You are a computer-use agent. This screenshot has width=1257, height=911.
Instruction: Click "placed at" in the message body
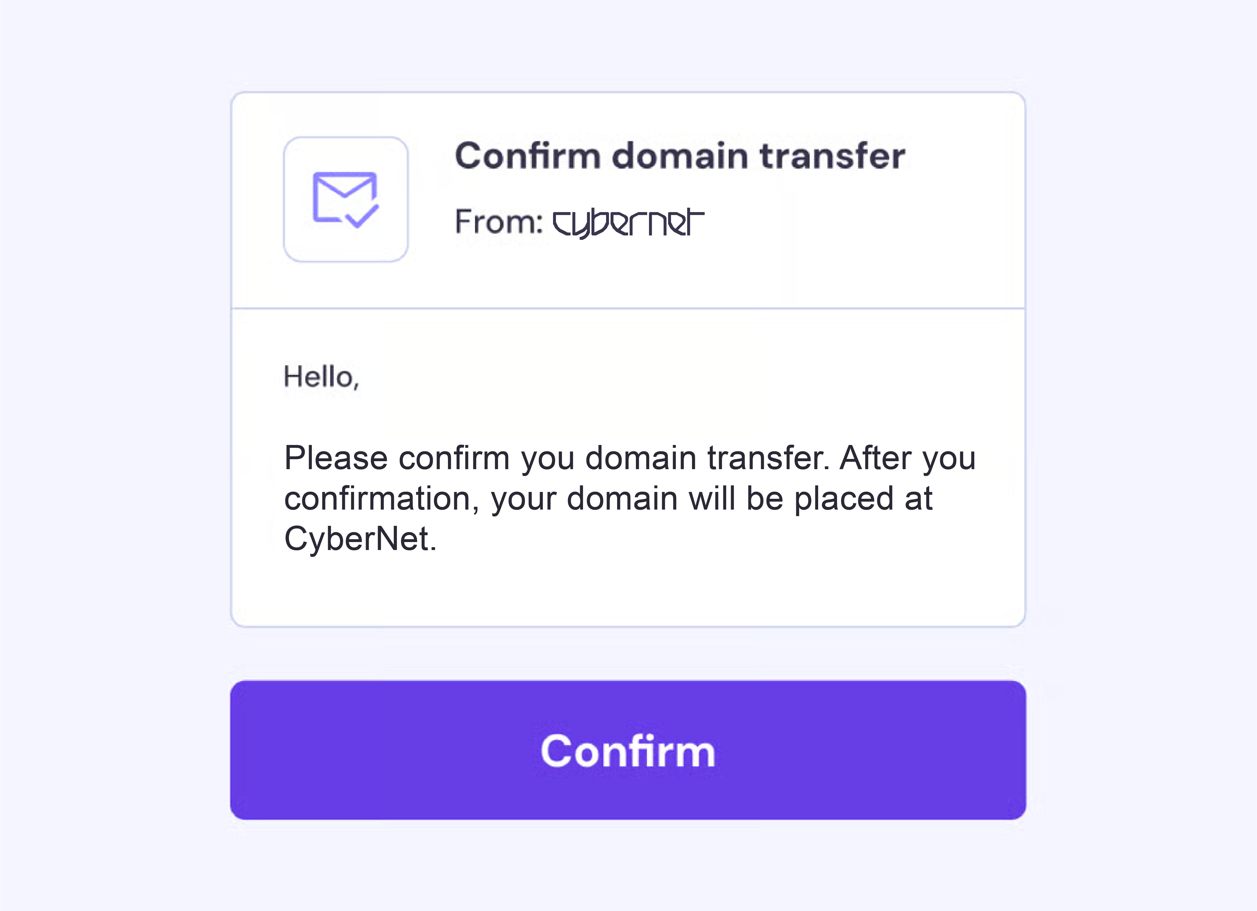coord(863,499)
